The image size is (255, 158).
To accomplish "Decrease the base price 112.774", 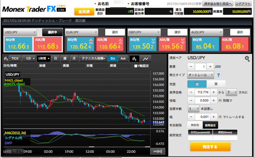I will (x=191, y=92).
